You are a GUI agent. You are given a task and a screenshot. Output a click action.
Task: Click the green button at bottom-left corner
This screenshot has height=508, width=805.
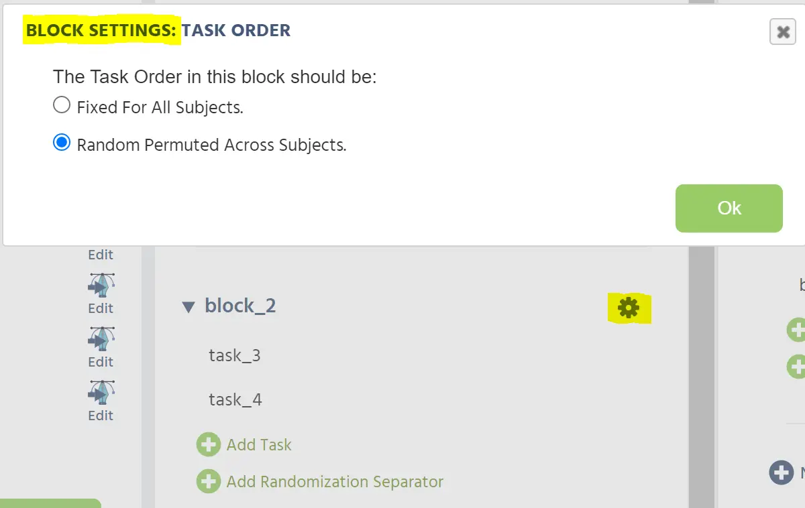47,504
